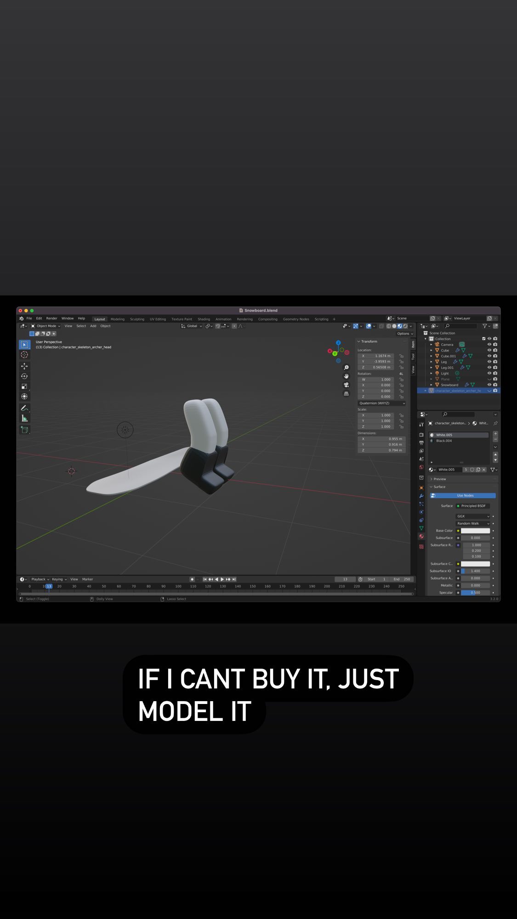Open the Object Mode dropdown
517x919 pixels.
(x=45, y=326)
